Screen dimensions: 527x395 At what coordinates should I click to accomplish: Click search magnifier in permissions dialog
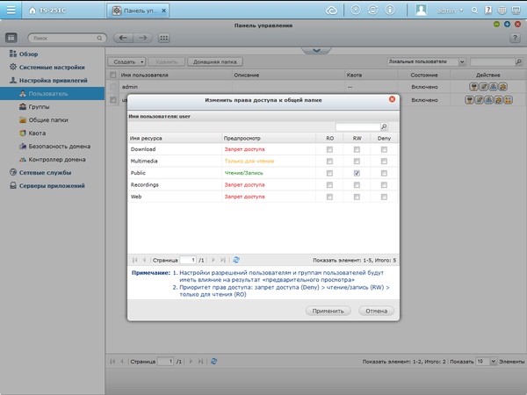[x=384, y=126]
